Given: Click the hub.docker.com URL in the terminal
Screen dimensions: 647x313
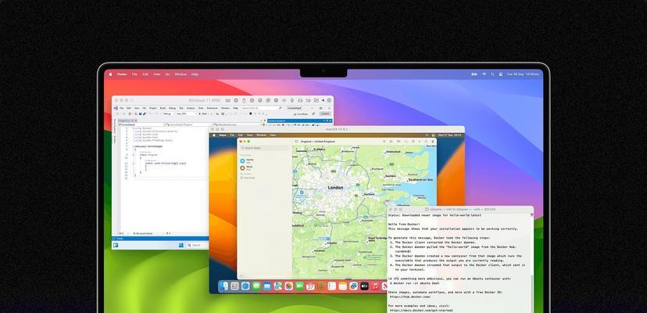Looking at the screenshot, I should coord(410,297).
